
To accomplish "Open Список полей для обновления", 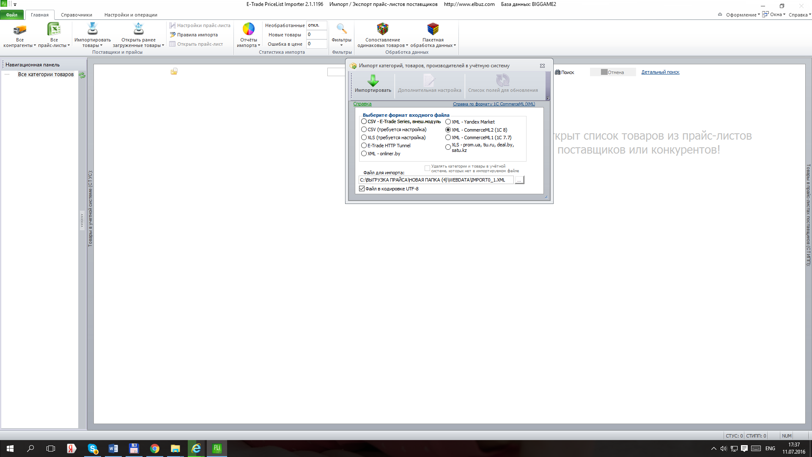I will pos(503,83).
